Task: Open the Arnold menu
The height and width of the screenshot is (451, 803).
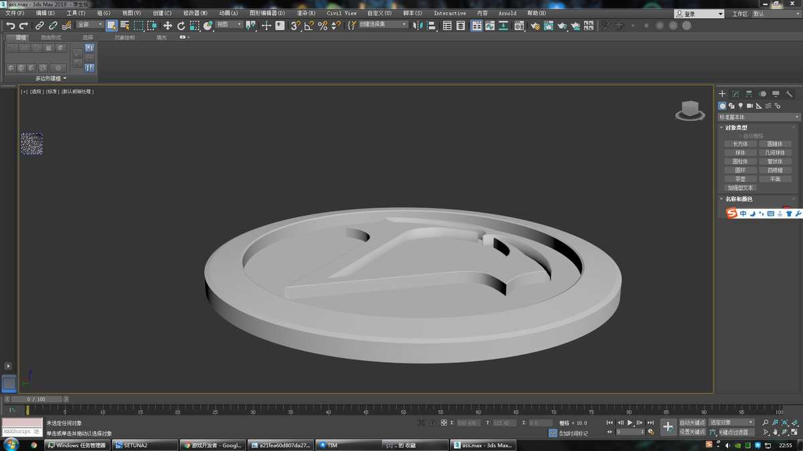Action: coord(507,13)
